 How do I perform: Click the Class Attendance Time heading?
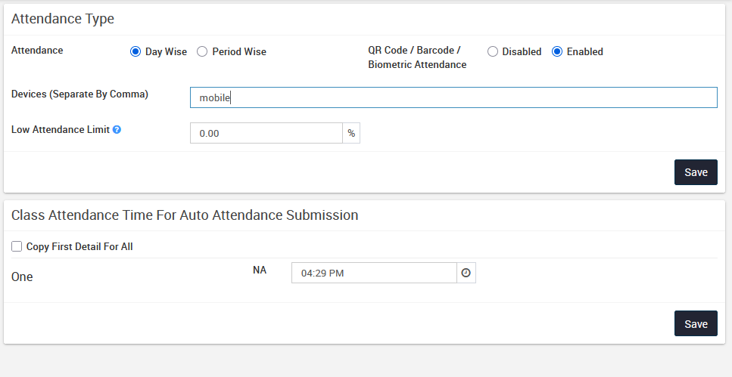click(185, 215)
